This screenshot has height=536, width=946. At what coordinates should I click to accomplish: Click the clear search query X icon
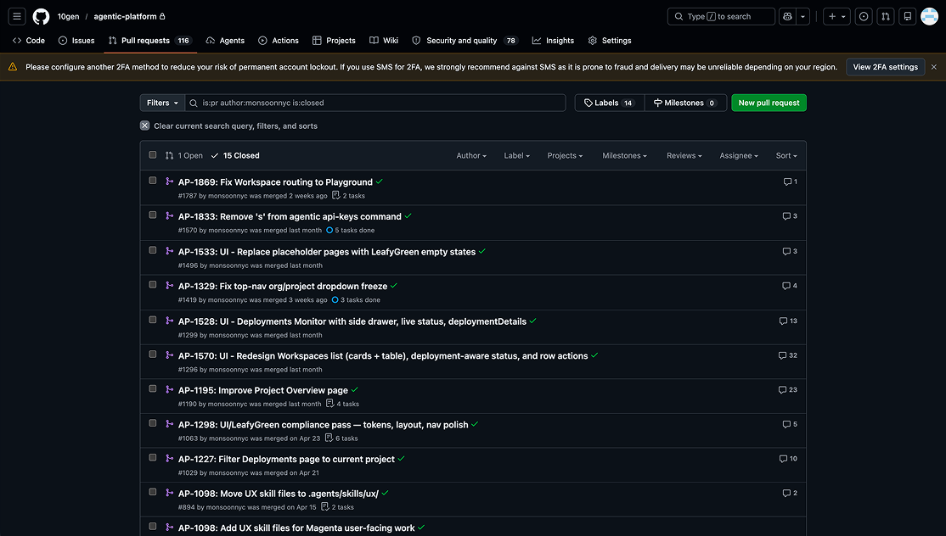tap(145, 126)
